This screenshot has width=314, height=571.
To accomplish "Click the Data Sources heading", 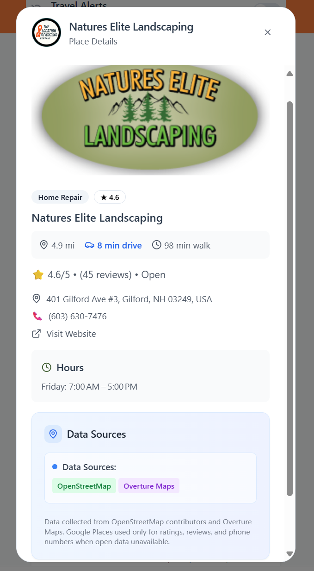I will pos(97,434).
